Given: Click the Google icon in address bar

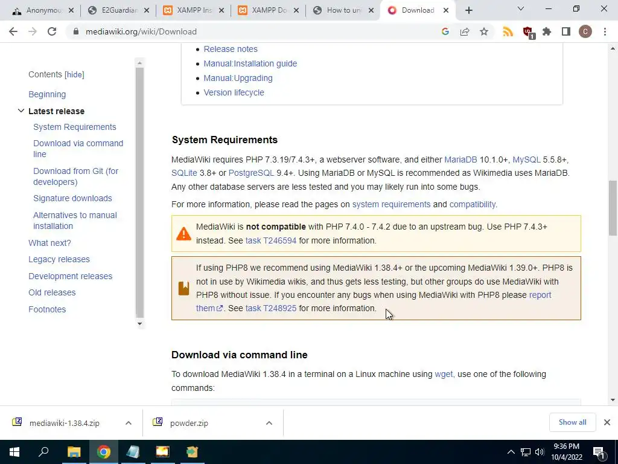Looking at the screenshot, I should coord(445,31).
